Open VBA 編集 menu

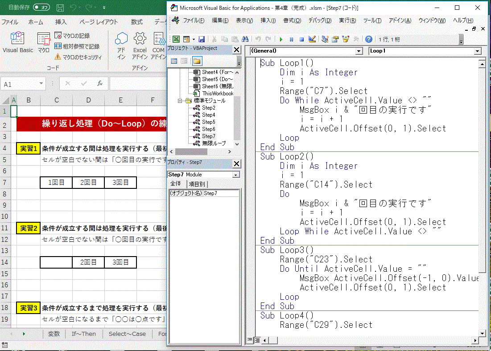click(220, 20)
